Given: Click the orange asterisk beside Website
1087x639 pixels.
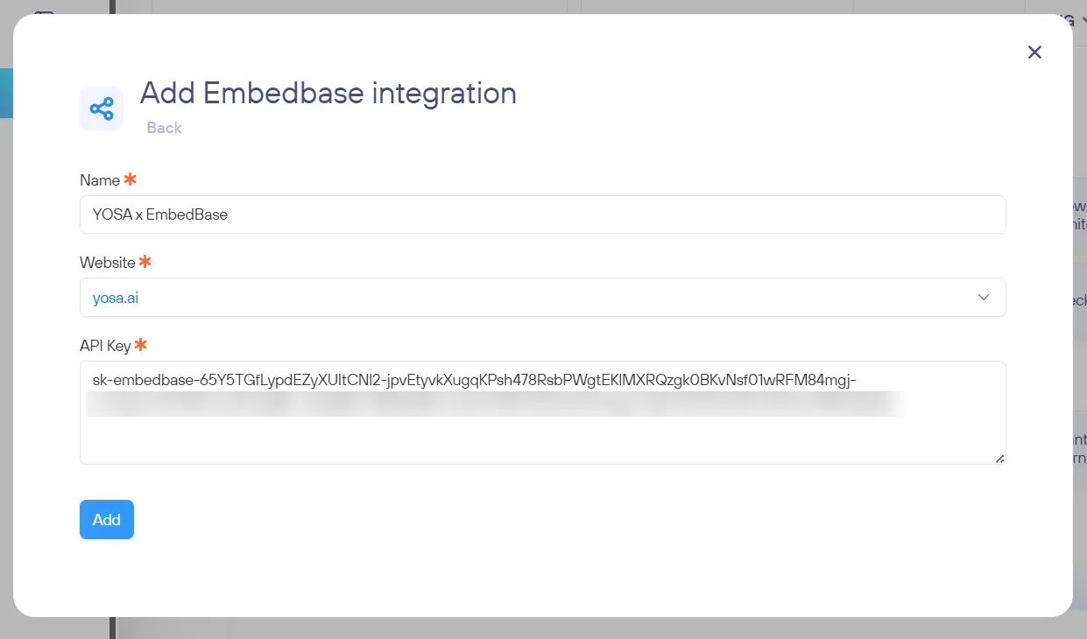Looking at the screenshot, I should point(145,262).
